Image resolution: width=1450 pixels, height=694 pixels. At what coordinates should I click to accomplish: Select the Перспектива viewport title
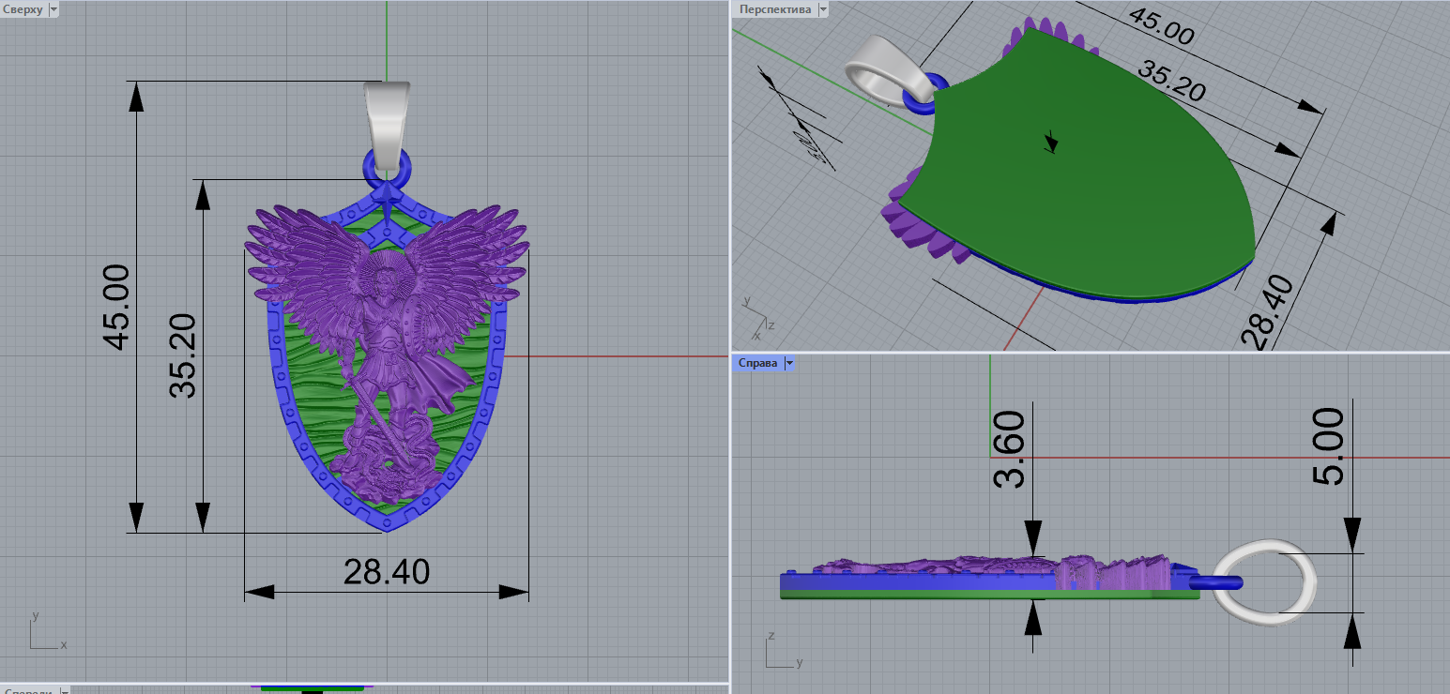pyautogui.click(x=774, y=9)
